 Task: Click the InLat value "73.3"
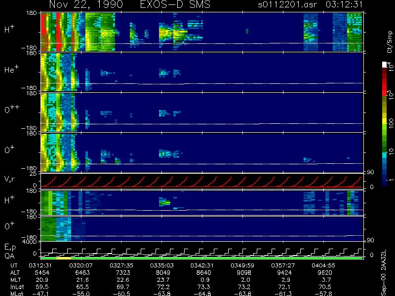pyautogui.click(x=204, y=287)
